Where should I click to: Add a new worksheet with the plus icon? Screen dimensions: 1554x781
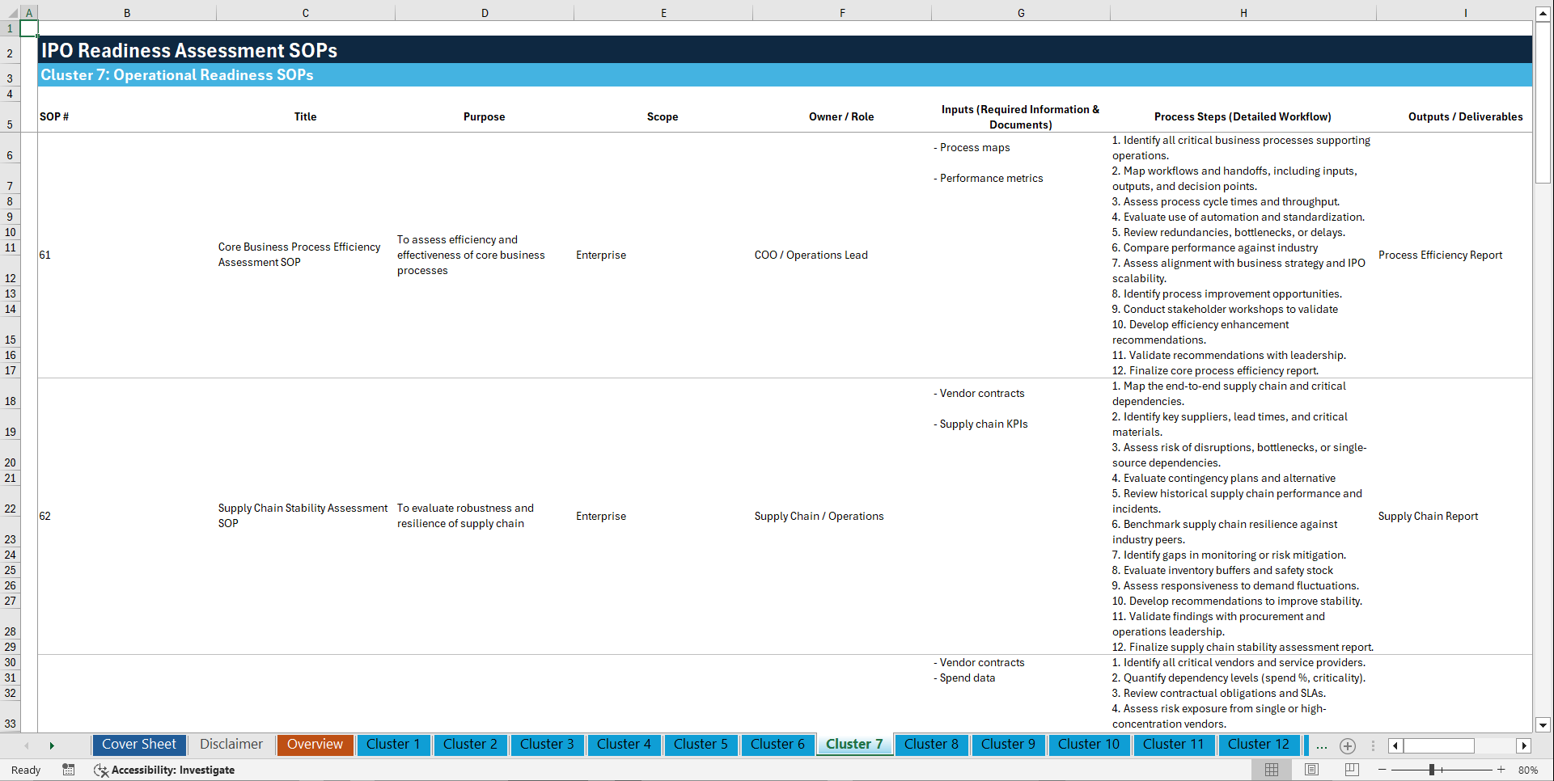(1348, 745)
